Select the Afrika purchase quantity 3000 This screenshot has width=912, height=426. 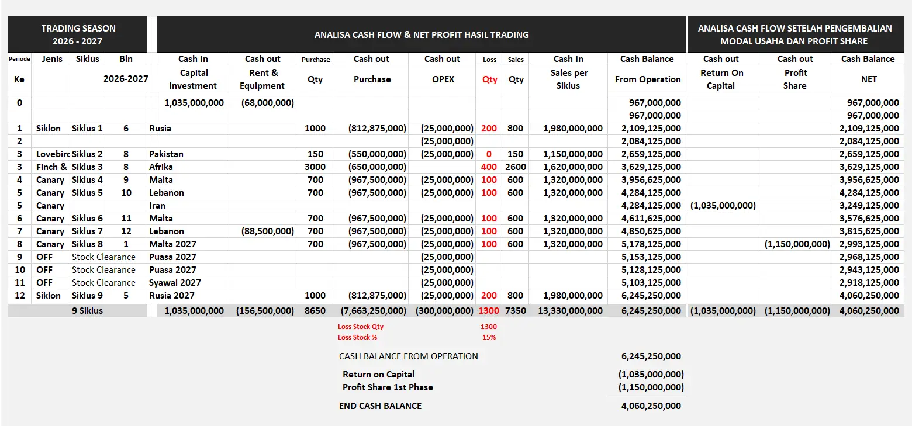click(315, 167)
